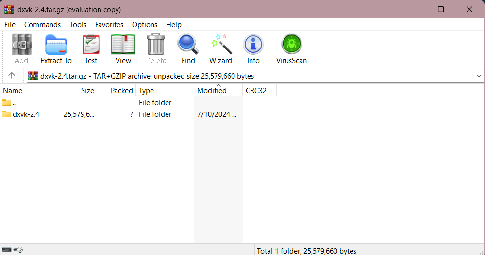Open the Tools menu
This screenshot has width=485, height=255.
click(78, 24)
